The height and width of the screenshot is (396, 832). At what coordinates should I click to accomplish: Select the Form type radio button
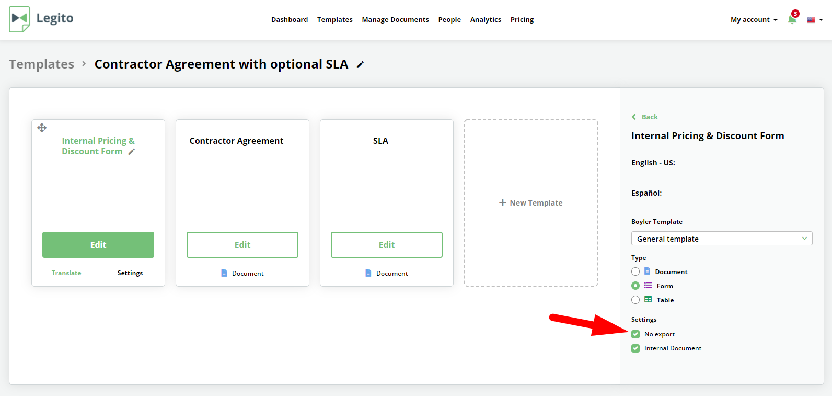pos(635,286)
